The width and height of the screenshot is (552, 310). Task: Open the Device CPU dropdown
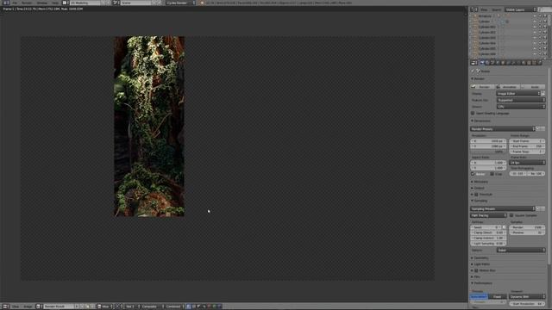(521, 107)
